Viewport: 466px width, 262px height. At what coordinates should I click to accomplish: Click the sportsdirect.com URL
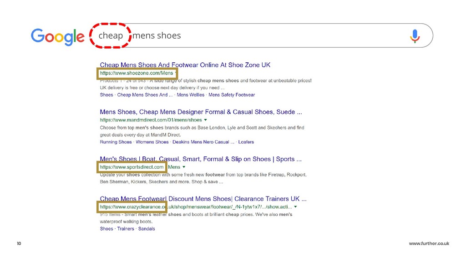click(x=132, y=167)
